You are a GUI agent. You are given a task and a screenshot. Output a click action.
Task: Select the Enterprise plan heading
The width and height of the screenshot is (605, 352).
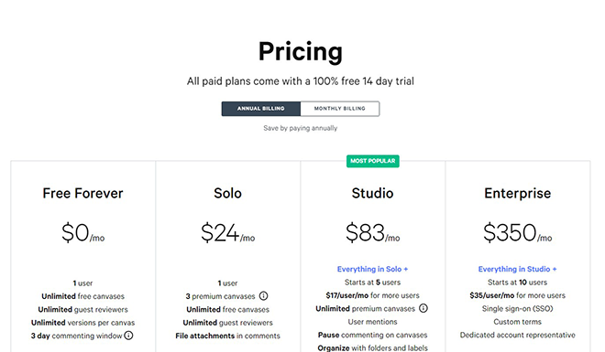(517, 194)
